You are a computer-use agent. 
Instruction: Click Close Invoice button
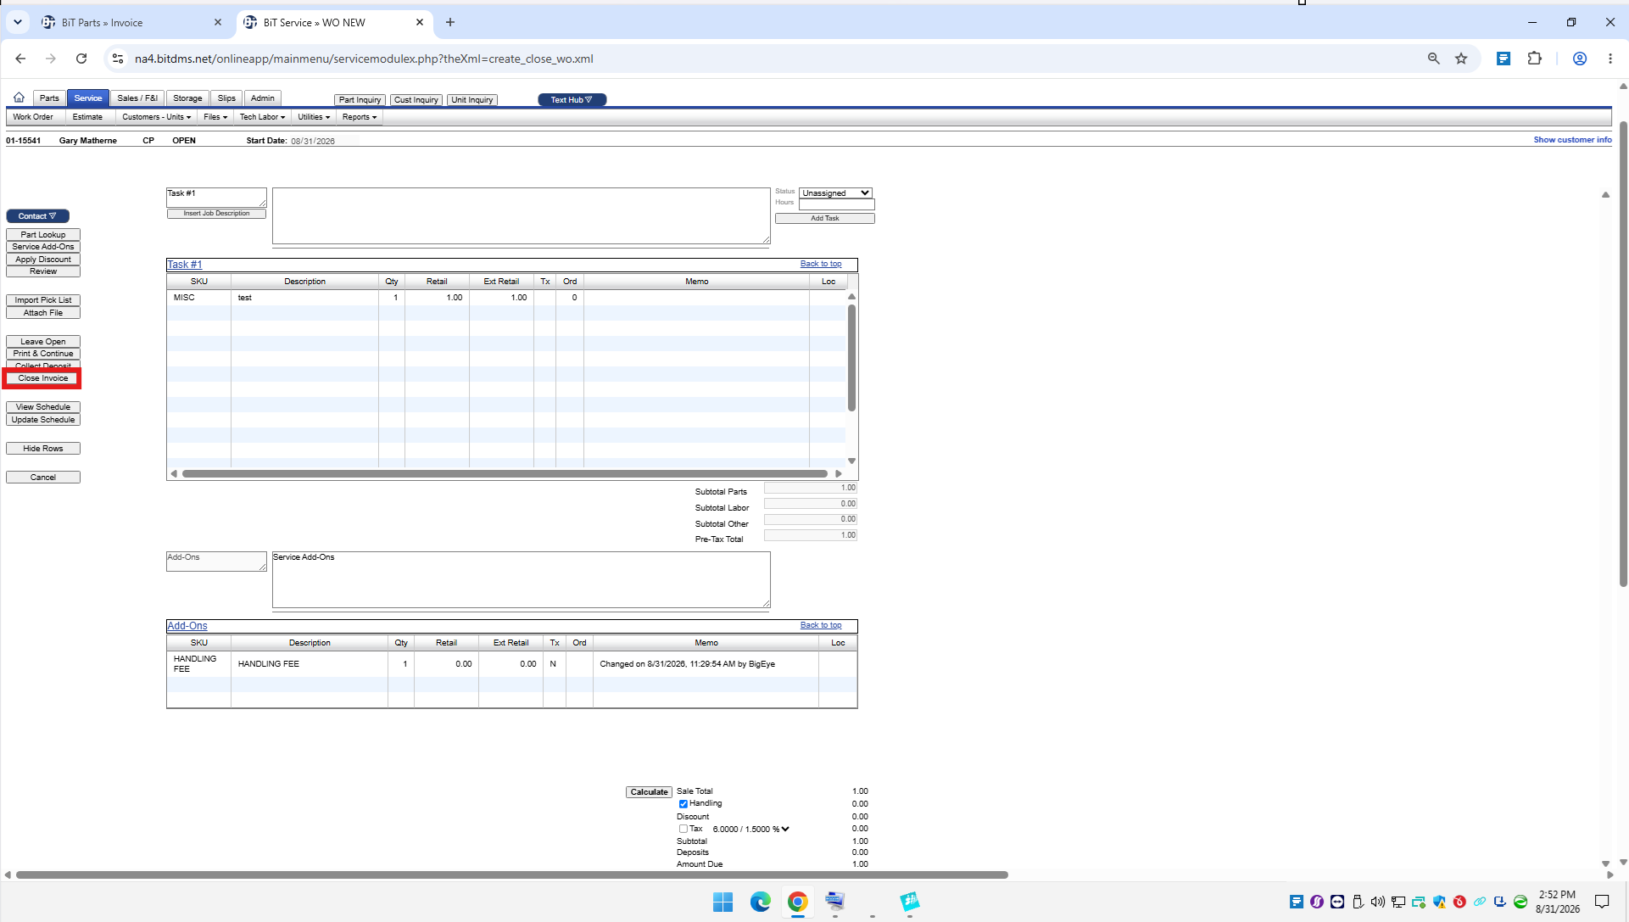43,378
